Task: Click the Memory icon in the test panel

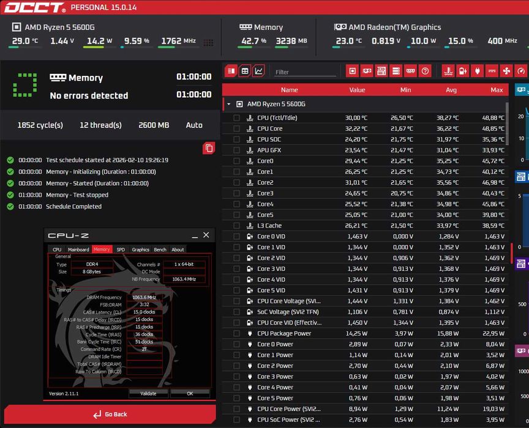Action: point(58,78)
